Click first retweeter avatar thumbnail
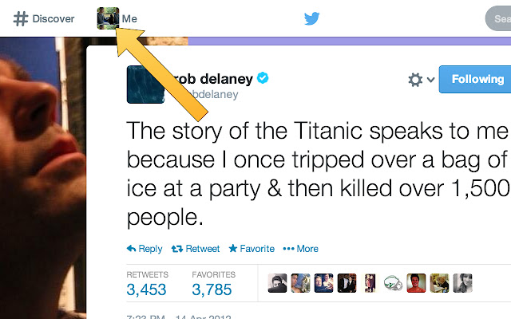Screen dimensions: 511x319 pos(277,283)
